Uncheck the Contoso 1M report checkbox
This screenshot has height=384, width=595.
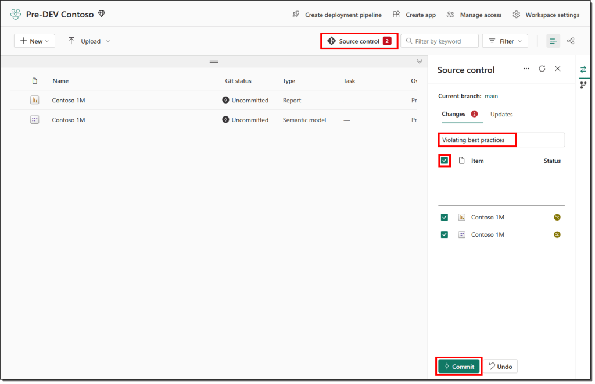[445, 217]
